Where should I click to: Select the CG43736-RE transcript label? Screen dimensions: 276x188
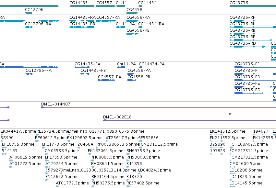coord(243,37)
